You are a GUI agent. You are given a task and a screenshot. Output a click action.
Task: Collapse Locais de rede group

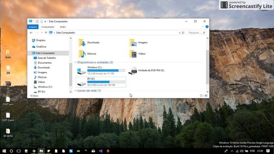pos(75,91)
